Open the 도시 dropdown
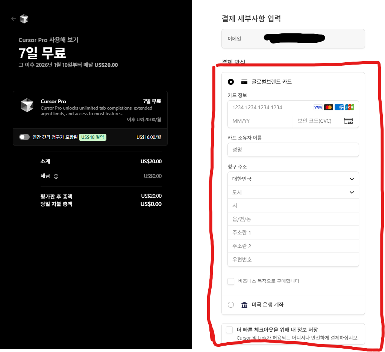 tap(293, 192)
